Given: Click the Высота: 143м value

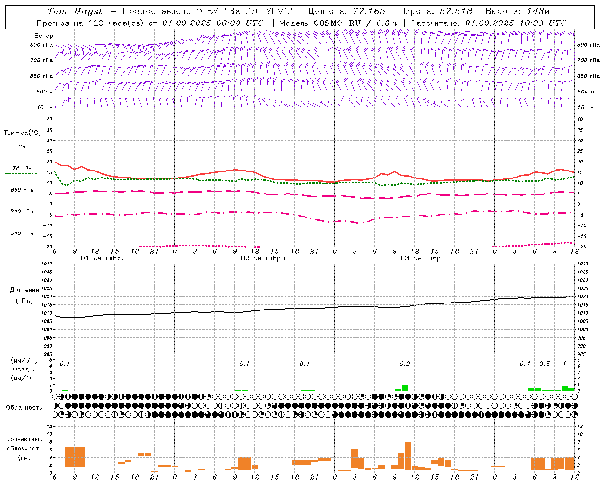Looking at the screenshot, I should tap(517, 11).
